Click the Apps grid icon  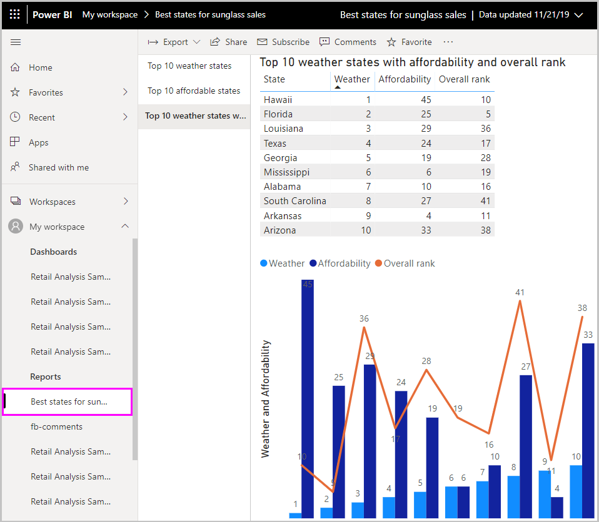coord(15,142)
